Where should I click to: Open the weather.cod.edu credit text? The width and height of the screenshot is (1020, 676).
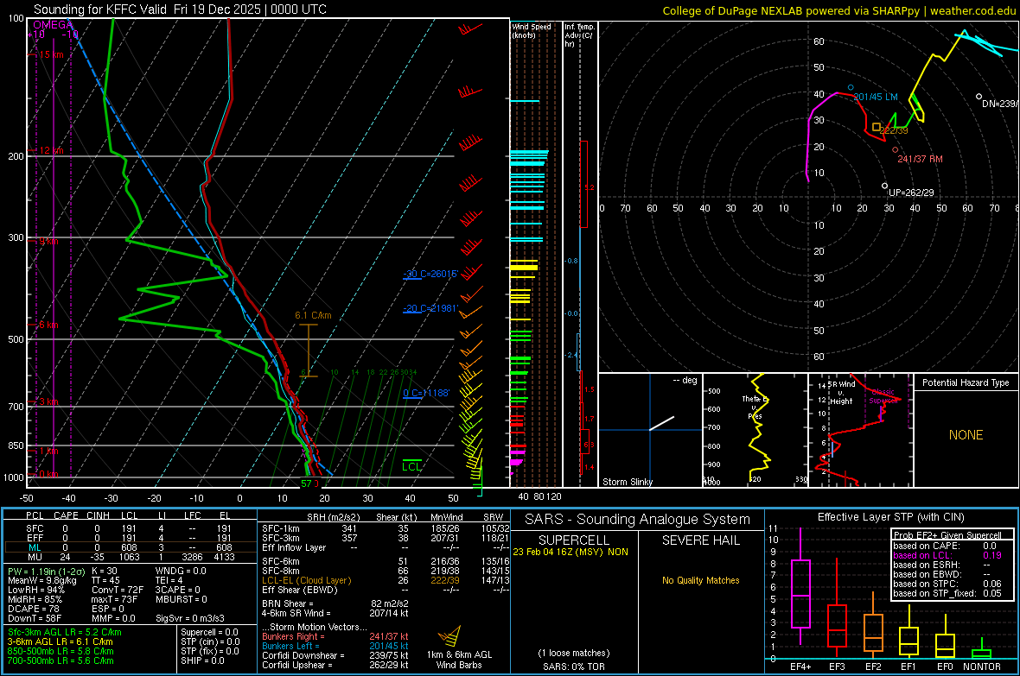coord(839,10)
